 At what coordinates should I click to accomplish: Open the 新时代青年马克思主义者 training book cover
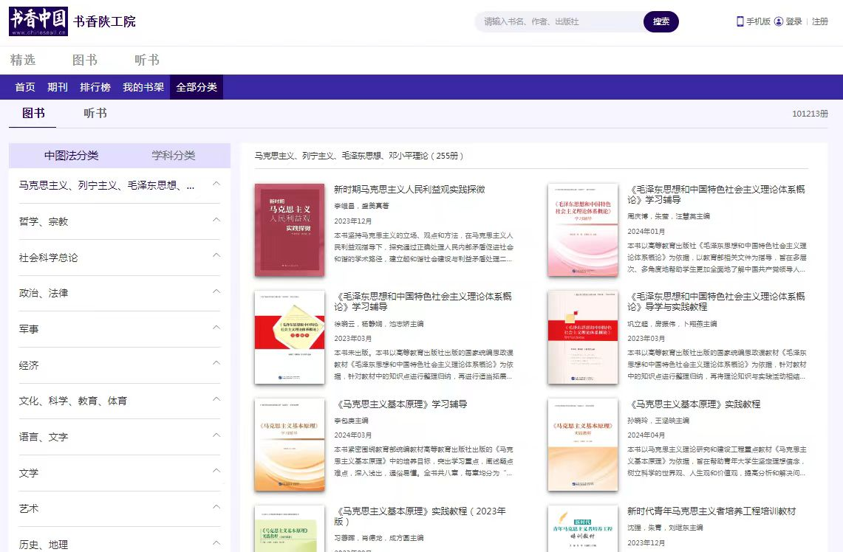(x=582, y=528)
